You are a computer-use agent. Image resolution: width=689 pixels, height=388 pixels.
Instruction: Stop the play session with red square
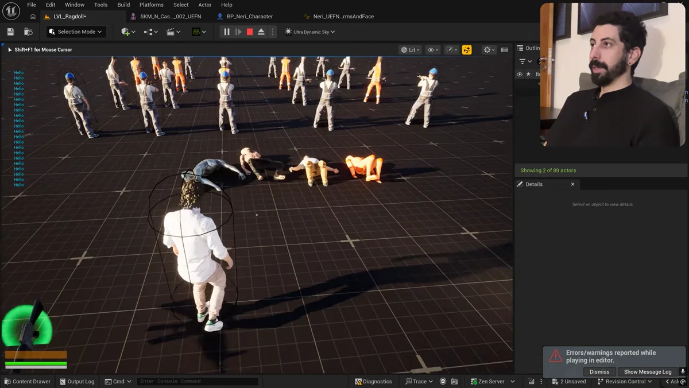(250, 32)
